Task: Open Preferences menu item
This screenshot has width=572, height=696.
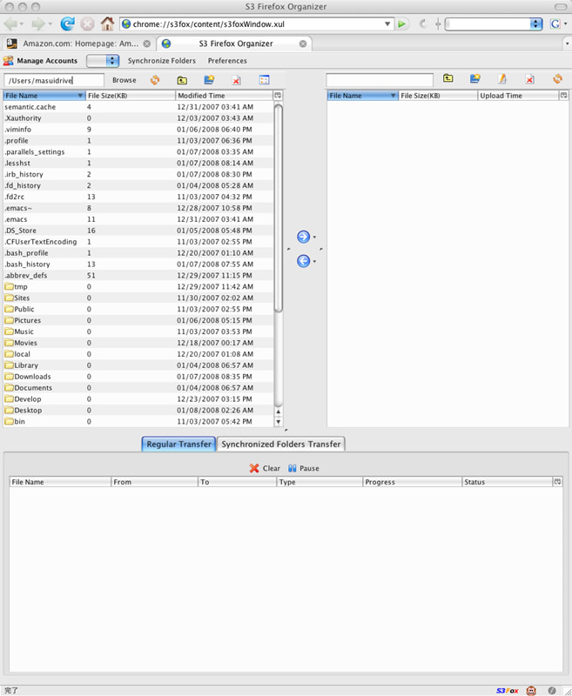Action: click(x=227, y=61)
